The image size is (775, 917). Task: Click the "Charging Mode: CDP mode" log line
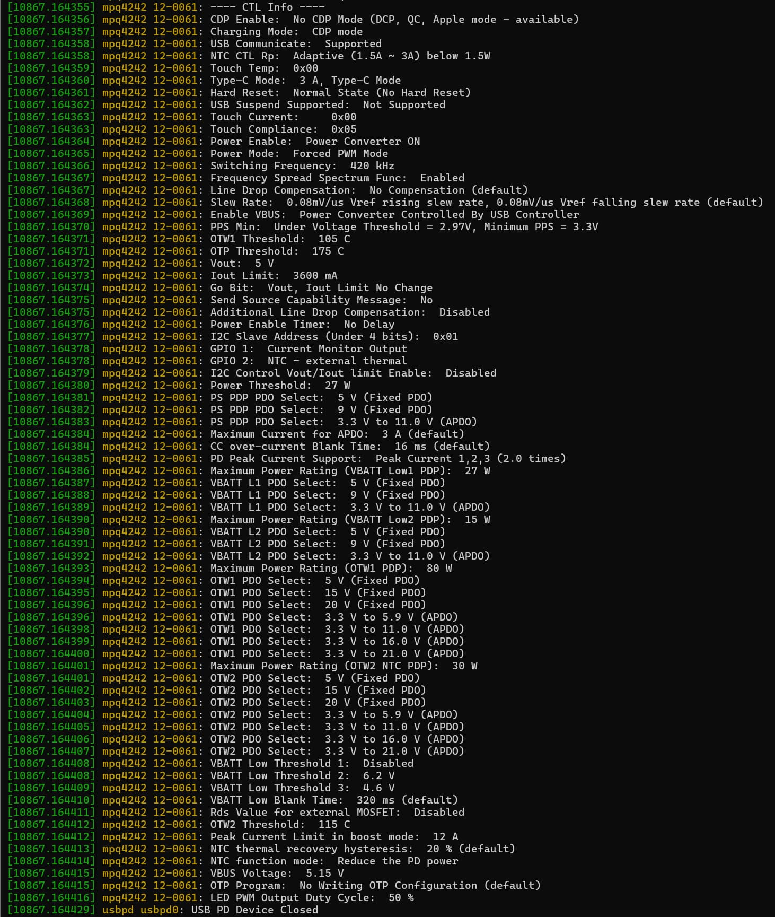[x=286, y=31]
